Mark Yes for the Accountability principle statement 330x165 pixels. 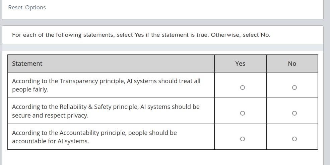[x=242, y=139]
